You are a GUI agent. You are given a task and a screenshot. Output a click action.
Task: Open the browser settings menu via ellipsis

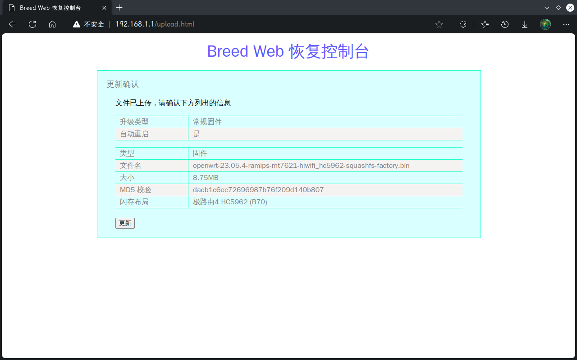(x=566, y=24)
